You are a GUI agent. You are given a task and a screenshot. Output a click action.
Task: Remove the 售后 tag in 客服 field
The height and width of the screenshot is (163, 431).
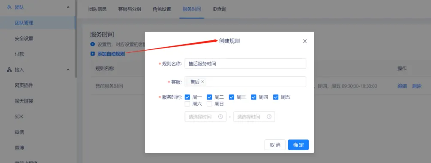[x=202, y=81]
